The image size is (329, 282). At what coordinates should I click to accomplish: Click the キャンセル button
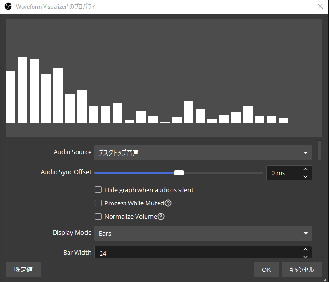click(301, 270)
